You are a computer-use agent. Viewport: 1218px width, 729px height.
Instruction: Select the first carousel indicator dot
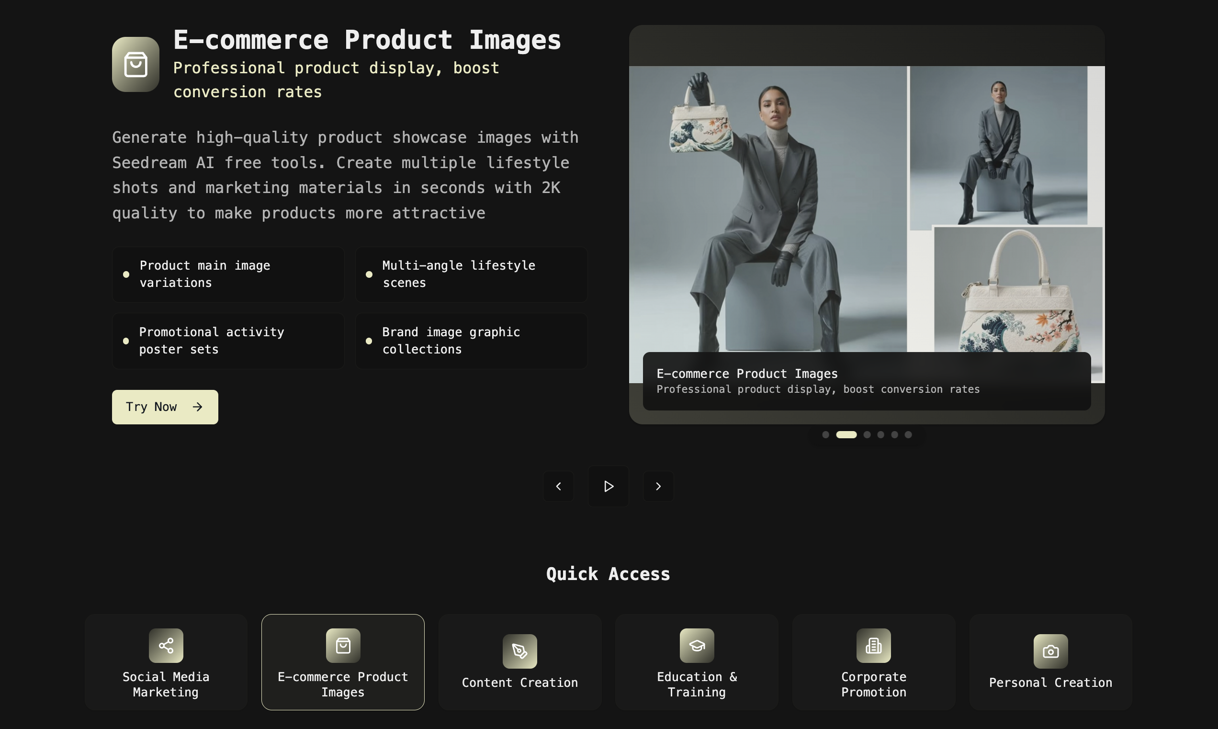coord(826,434)
